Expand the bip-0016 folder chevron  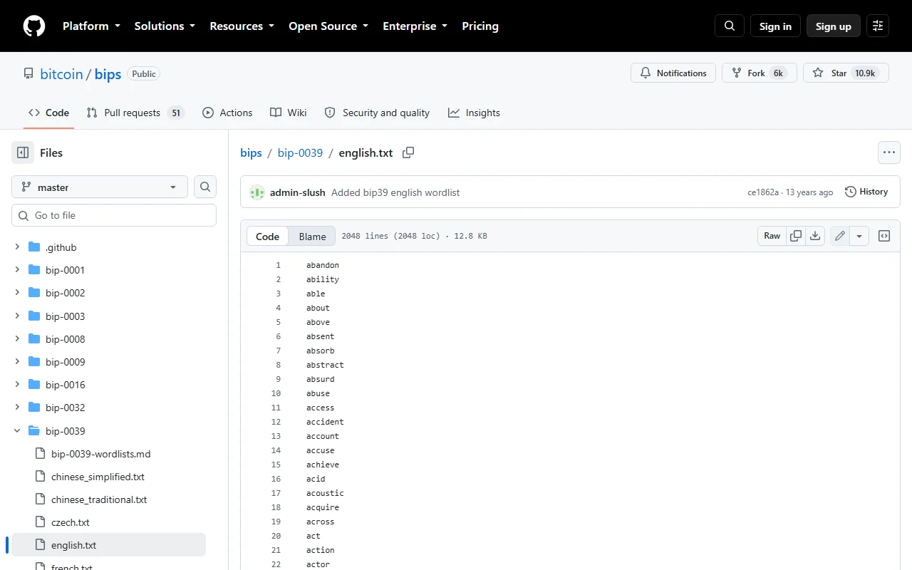pyautogui.click(x=17, y=385)
